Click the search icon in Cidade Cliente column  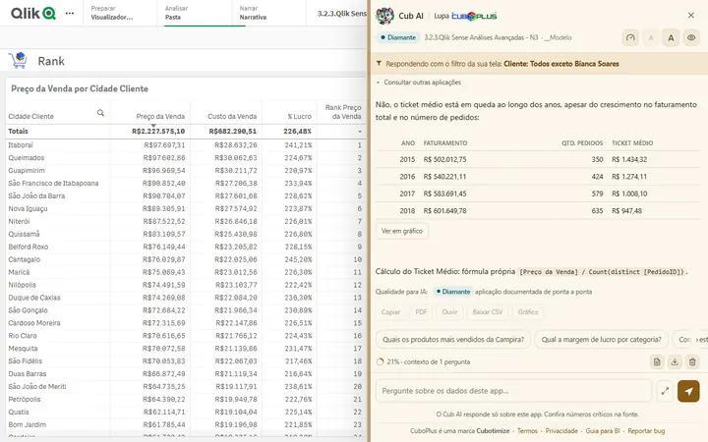coord(100,113)
